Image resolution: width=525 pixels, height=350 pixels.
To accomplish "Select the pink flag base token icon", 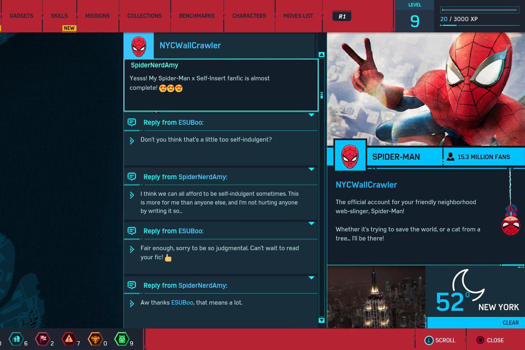I will (42, 339).
